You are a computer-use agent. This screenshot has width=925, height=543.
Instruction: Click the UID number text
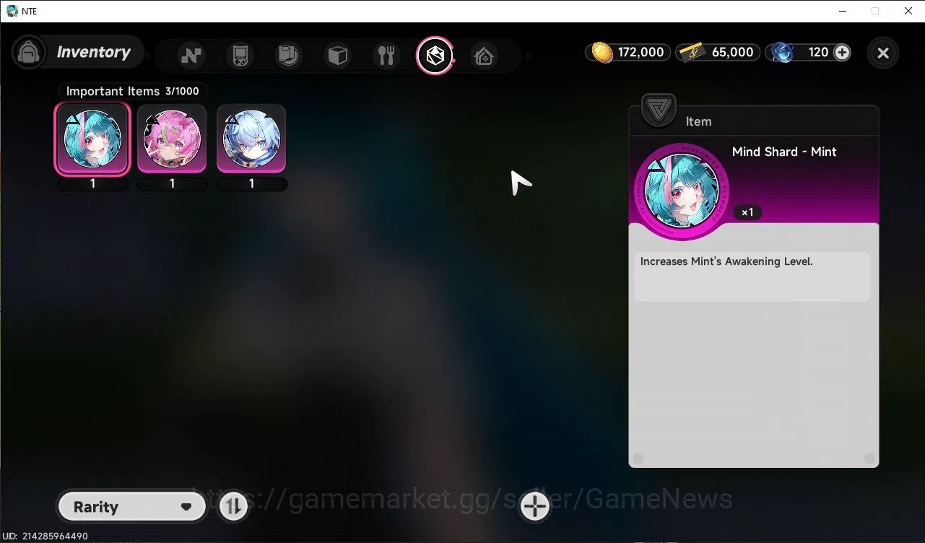45,537
